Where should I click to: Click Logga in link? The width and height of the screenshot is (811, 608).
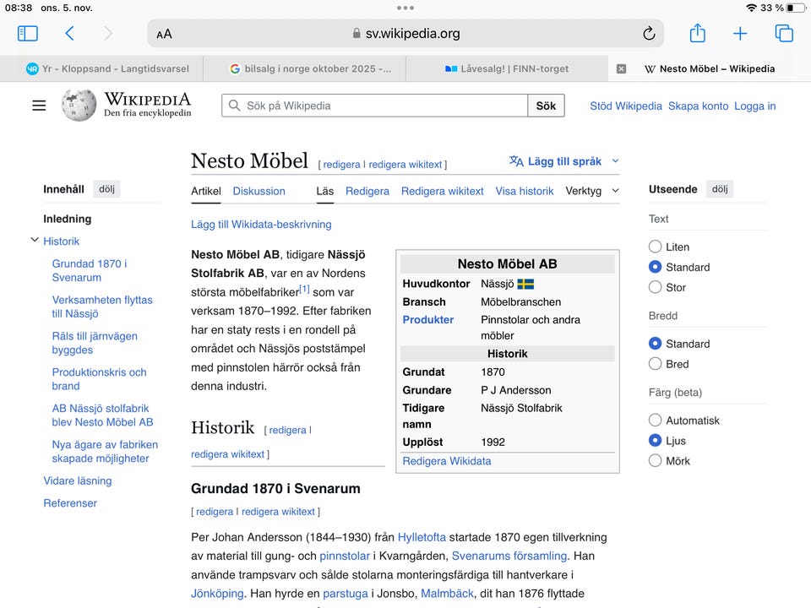coord(755,106)
